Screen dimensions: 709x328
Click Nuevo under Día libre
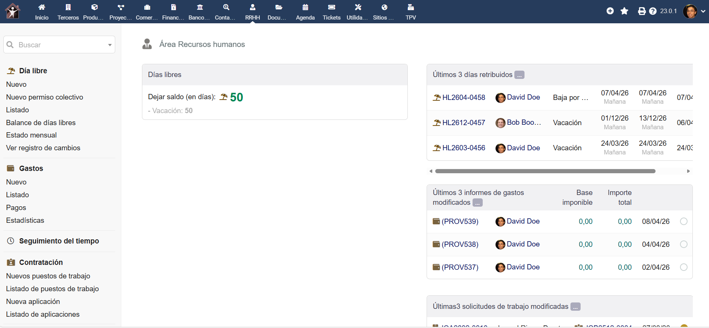16,84
